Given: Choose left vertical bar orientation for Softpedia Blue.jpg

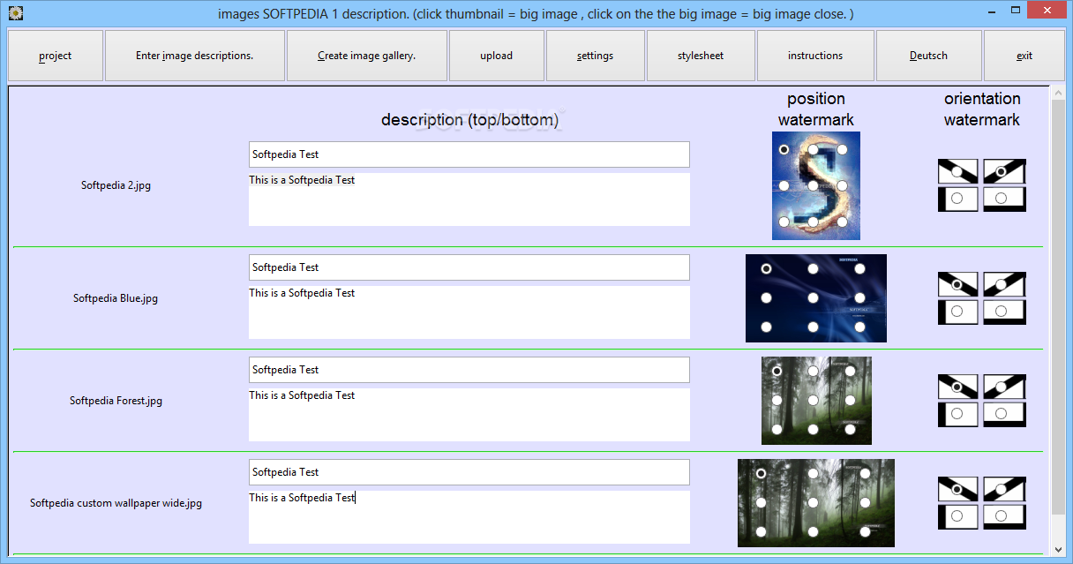Looking at the screenshot, I should click(x=957, y=312).
